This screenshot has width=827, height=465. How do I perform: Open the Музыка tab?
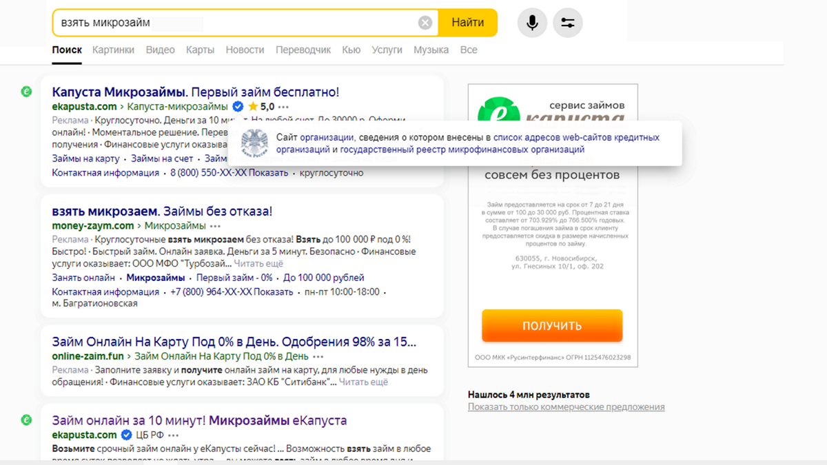[431, 50]
